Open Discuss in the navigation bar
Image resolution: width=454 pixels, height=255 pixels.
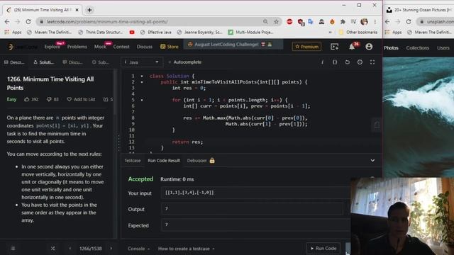coord(145,47)
